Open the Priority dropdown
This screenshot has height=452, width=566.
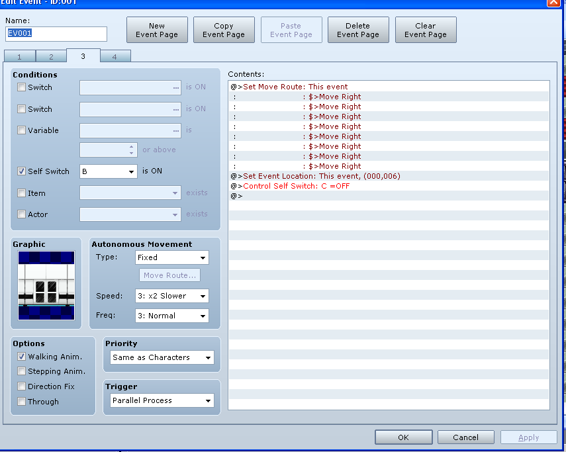click(x=162, y=357)
